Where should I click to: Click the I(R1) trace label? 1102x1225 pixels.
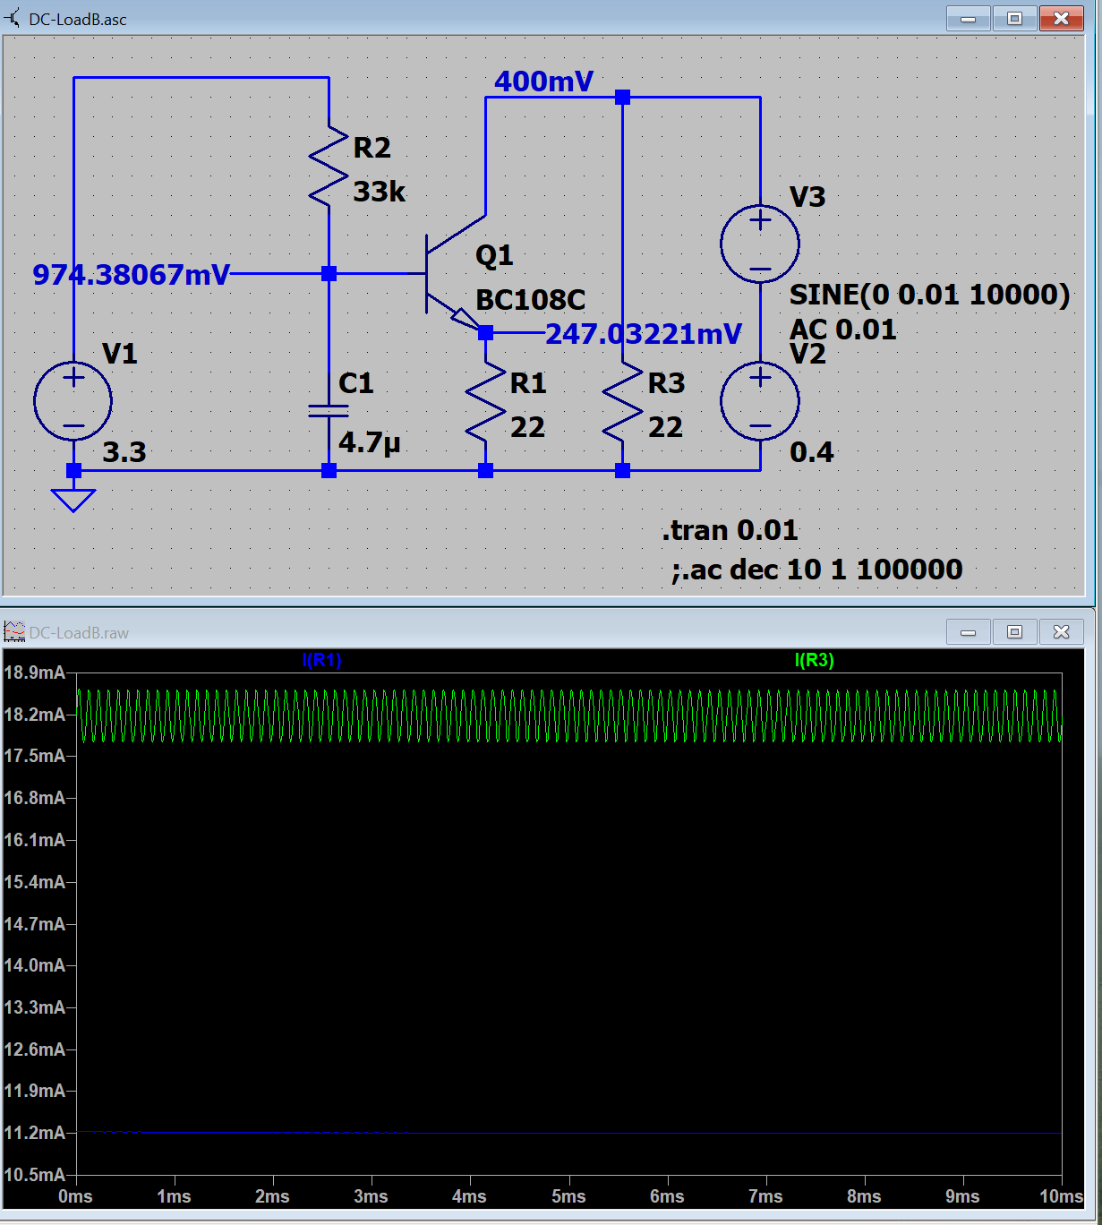click(321, 660)
